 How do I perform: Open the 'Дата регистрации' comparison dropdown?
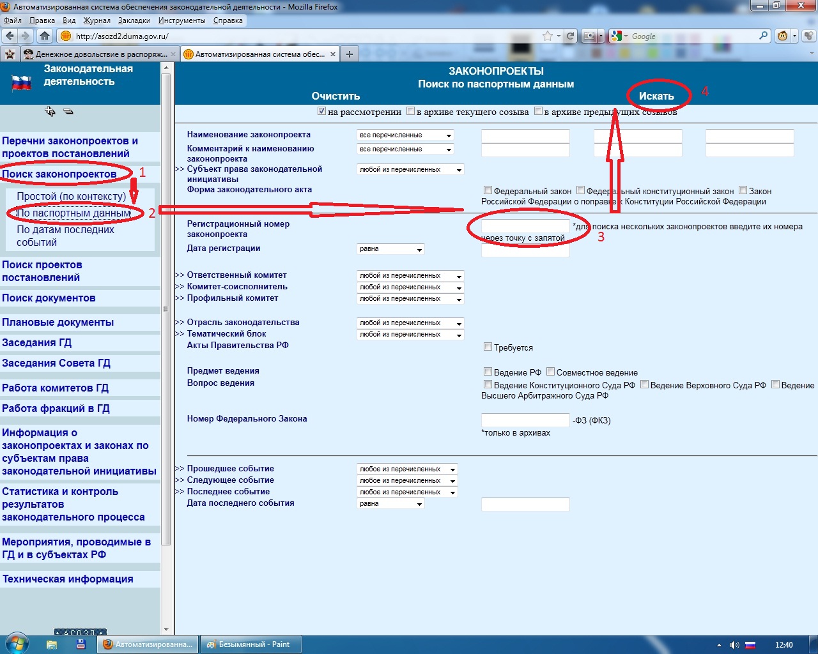pyautogui.click(x=390, y=249)
